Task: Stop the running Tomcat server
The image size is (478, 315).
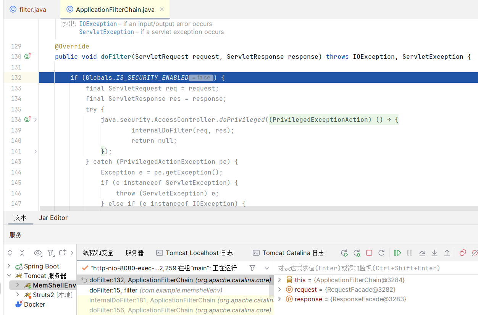Action: click(369, 253)
